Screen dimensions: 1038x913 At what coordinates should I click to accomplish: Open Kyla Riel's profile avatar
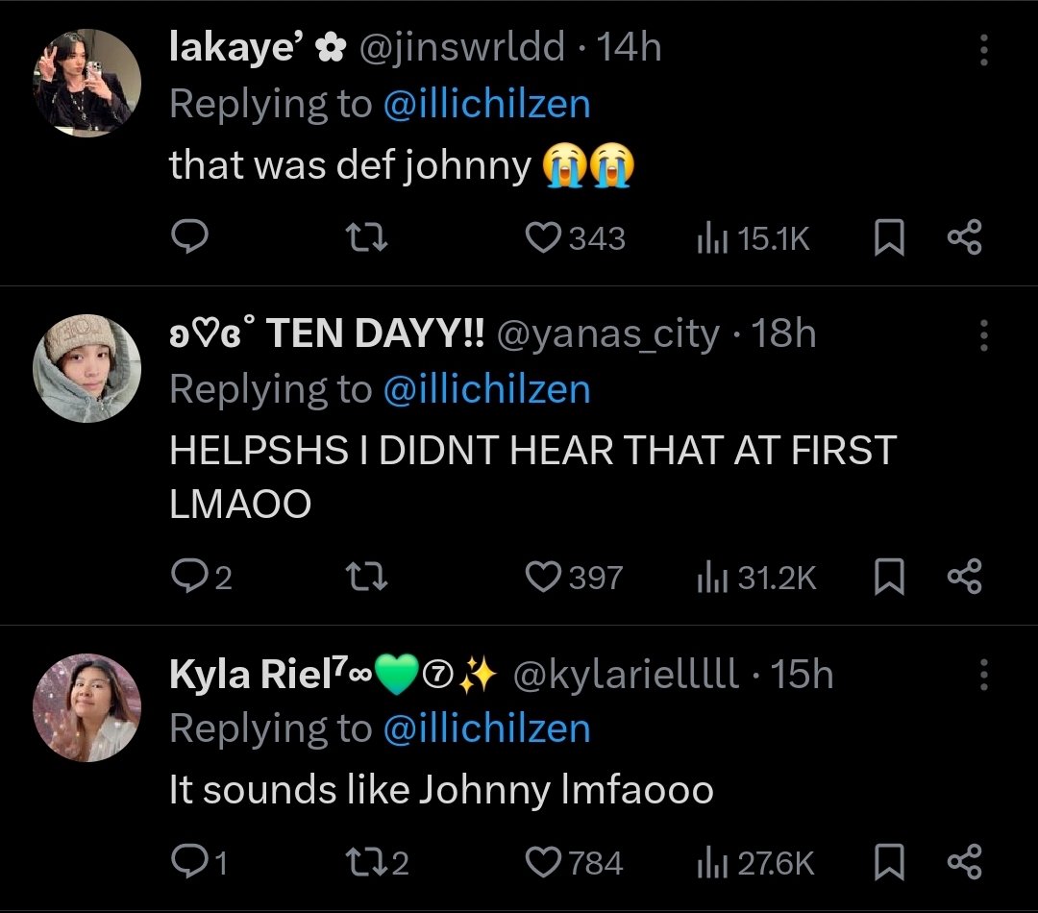(x=87, y=707)
